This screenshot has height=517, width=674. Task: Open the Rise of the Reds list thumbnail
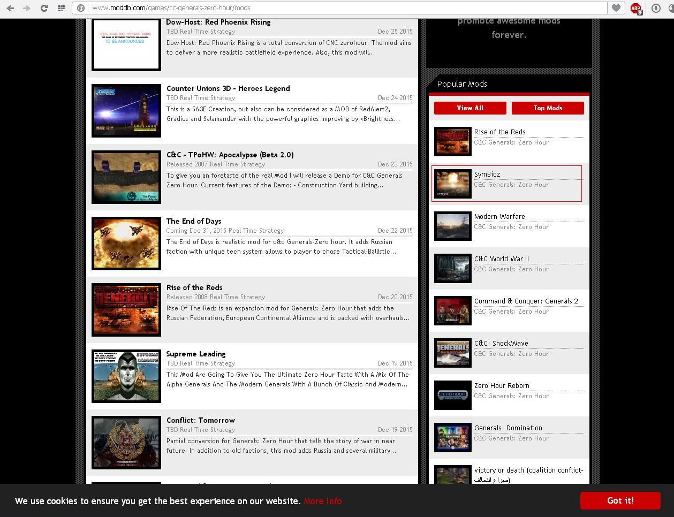coord(126,310)
